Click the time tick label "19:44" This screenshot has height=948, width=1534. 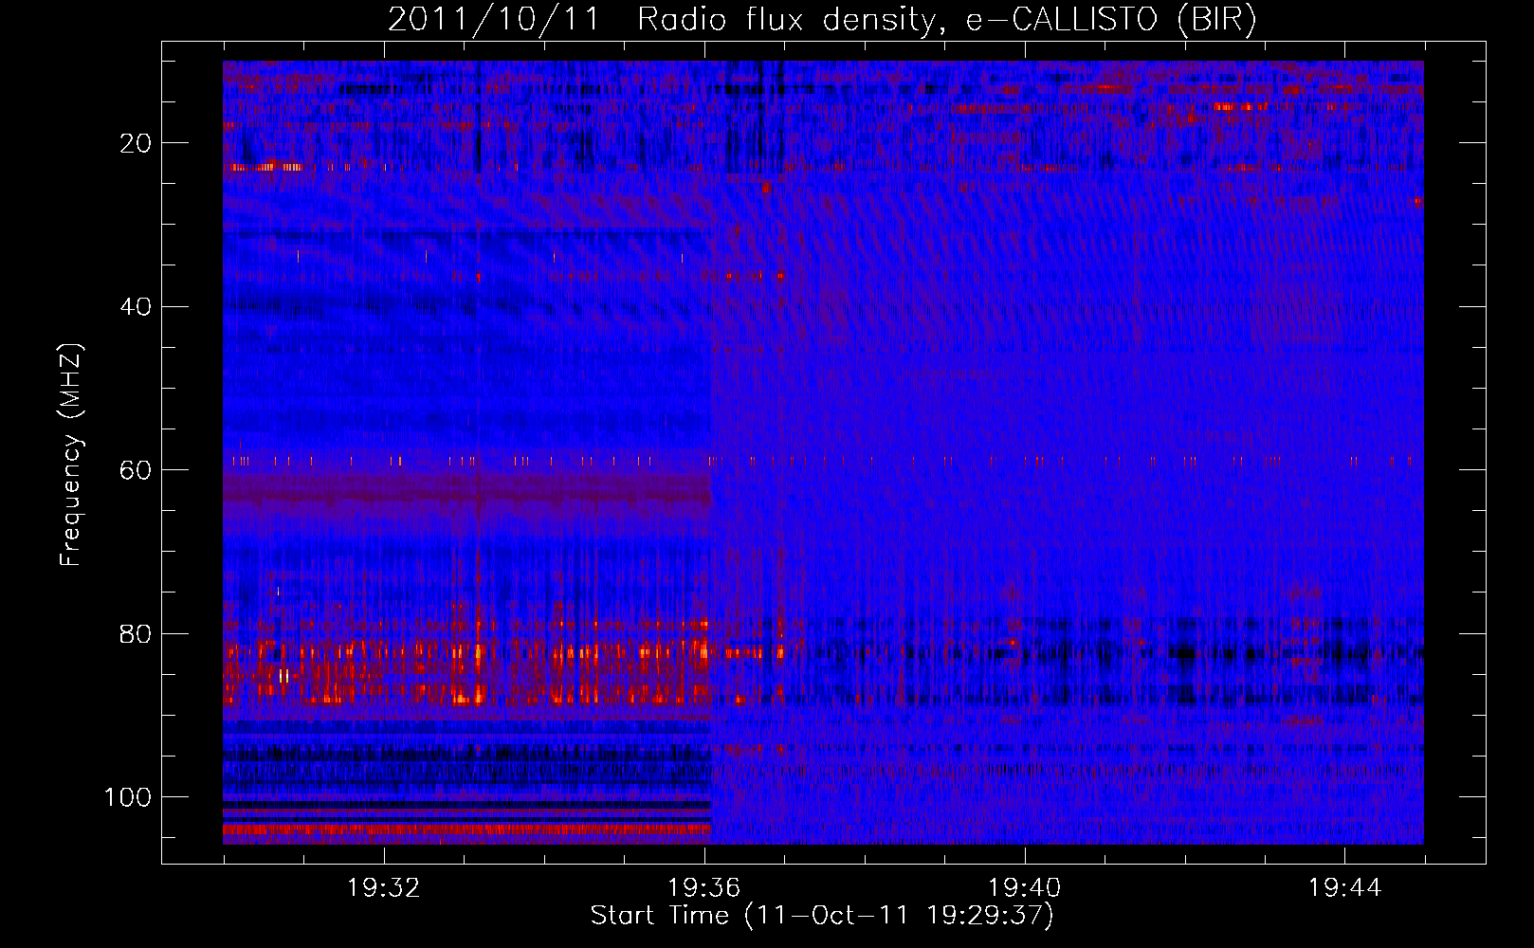[x=1345, y=888]
